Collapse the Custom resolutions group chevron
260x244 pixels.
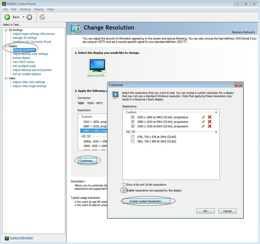pos(216,112)
